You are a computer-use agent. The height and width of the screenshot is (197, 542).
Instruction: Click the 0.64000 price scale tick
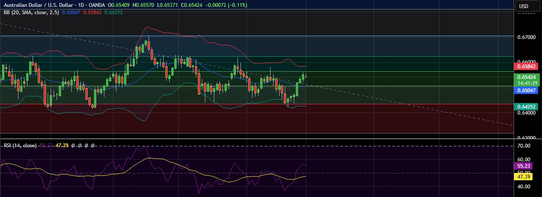(526, 113)
